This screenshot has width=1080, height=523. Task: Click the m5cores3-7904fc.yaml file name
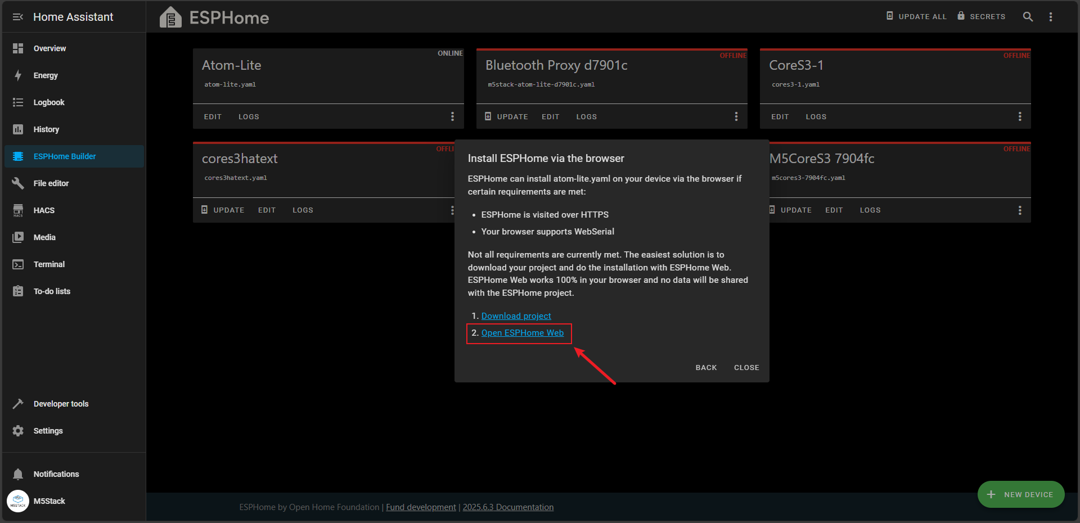(x=808, y=178)
